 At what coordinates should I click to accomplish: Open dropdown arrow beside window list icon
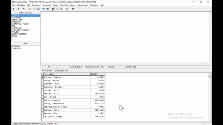[x=70, y=9]
